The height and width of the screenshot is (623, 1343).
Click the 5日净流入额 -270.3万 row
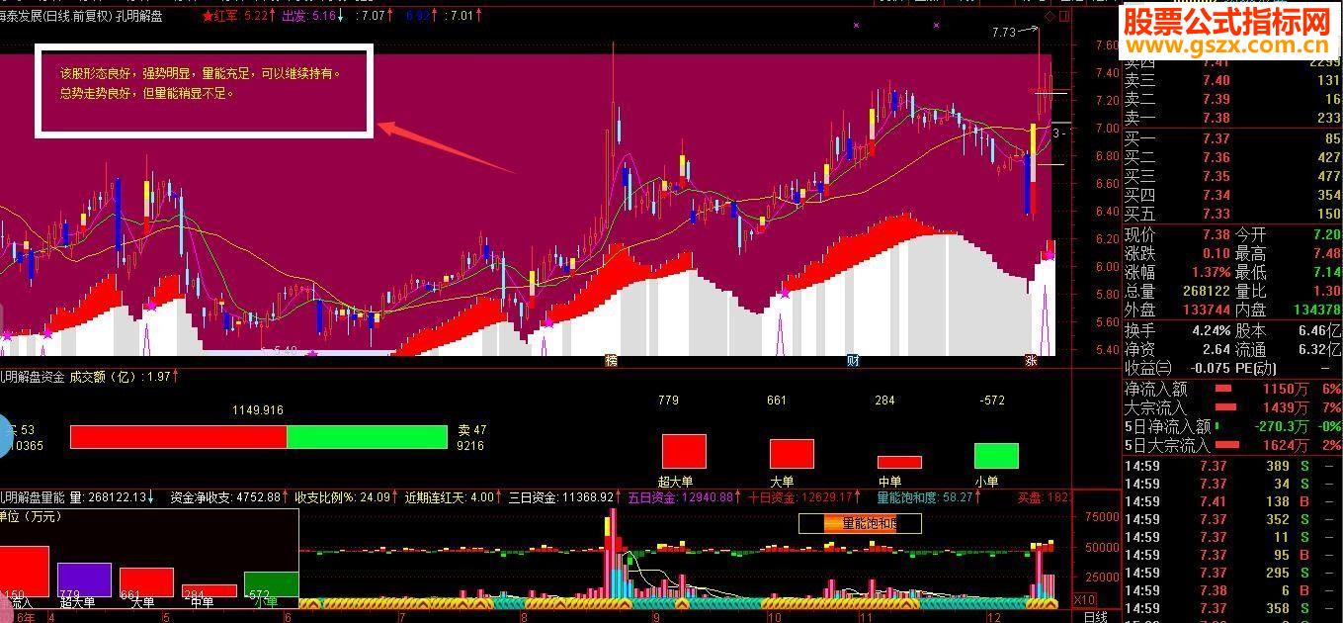tap(1232, 427)
